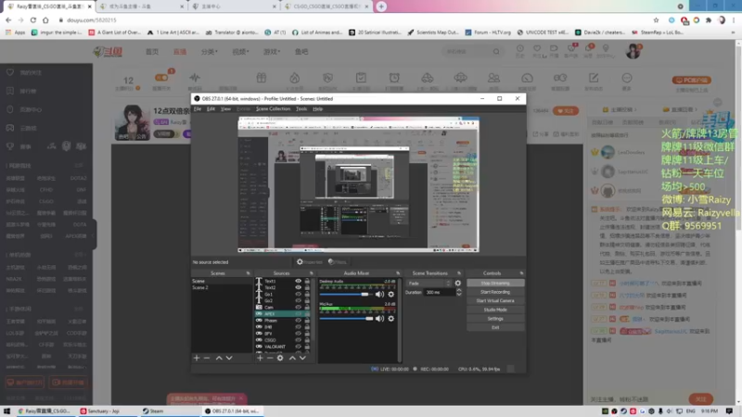
Task: Click the Stop Streaming button
Action: coord(495,284)
